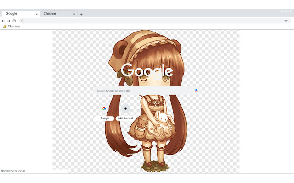This screenshot has width=294, height=183.
Task: Go forward with the forward arrow
Action: [9, 21]
